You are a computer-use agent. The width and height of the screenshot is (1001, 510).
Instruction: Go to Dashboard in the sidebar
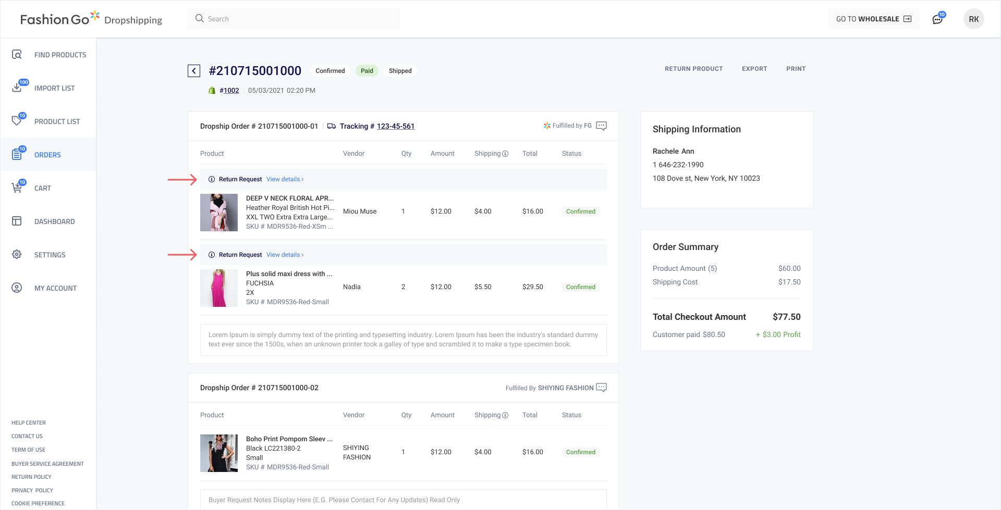[x=54, y=221]
